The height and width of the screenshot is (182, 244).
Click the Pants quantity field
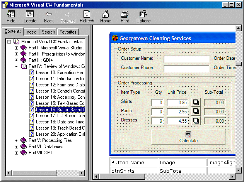click(157, 112)
